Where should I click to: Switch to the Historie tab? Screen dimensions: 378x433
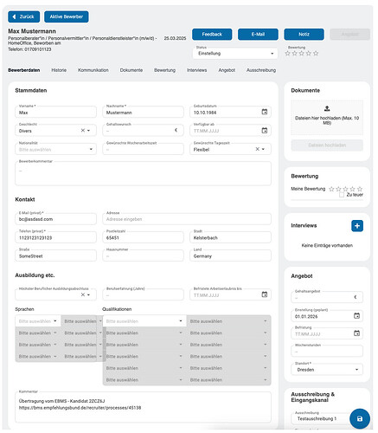(59, 70)
